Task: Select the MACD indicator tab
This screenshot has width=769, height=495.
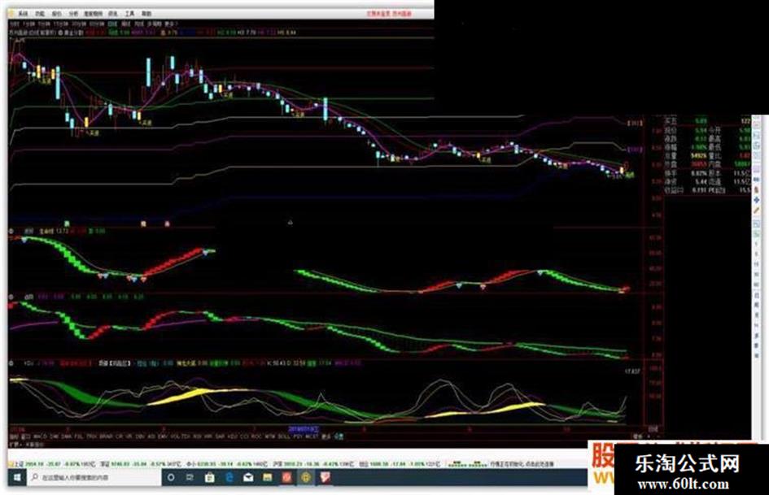Action: coord(41,436)
